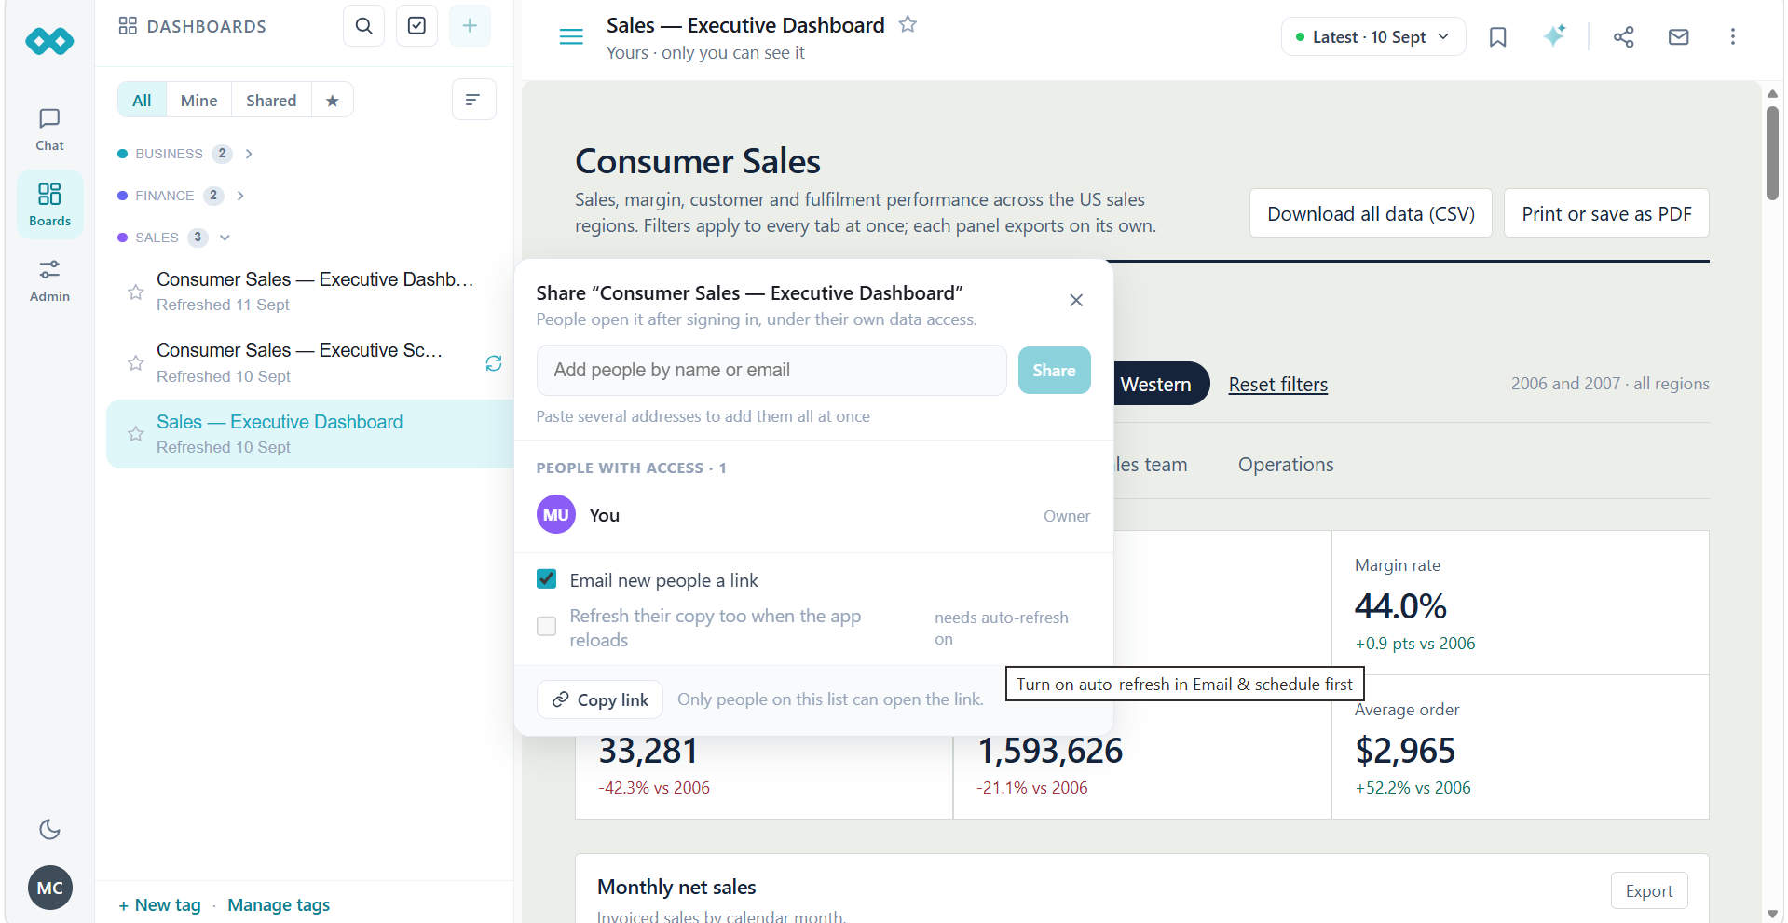This screenshot has width=1788, height=923.
Task: Select the Shared filter tab
Action: click(271, 100)
